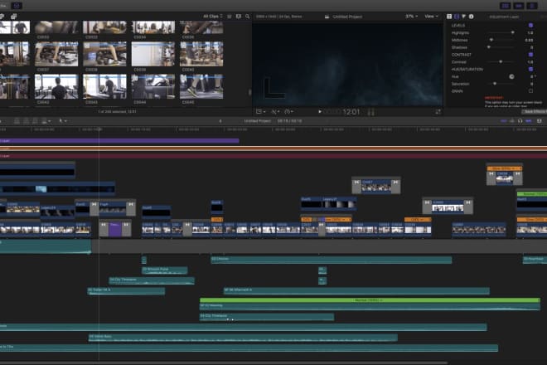The image size is (547, 365).
Task: Click the titles and generators sidebar icon
Action: [x=13, y=17]
